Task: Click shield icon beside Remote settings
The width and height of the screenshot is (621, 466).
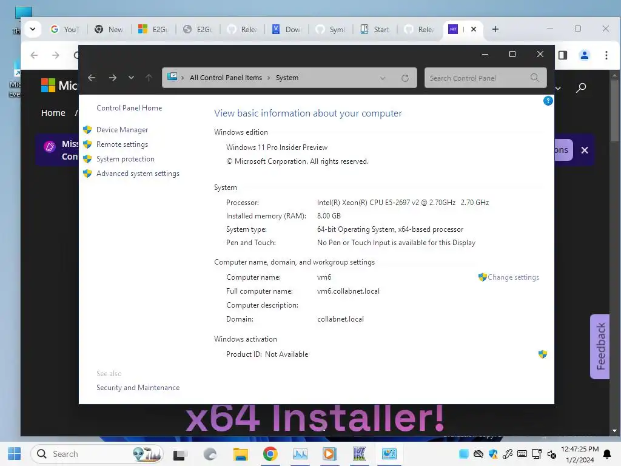Action: 87,144
